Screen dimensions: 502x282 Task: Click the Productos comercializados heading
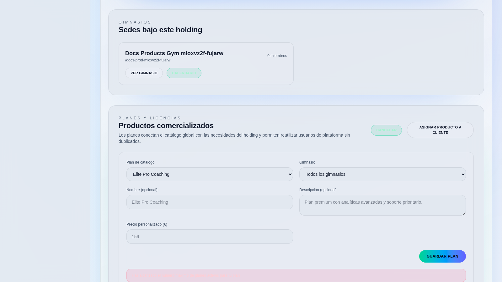click(x=166, y=126)
